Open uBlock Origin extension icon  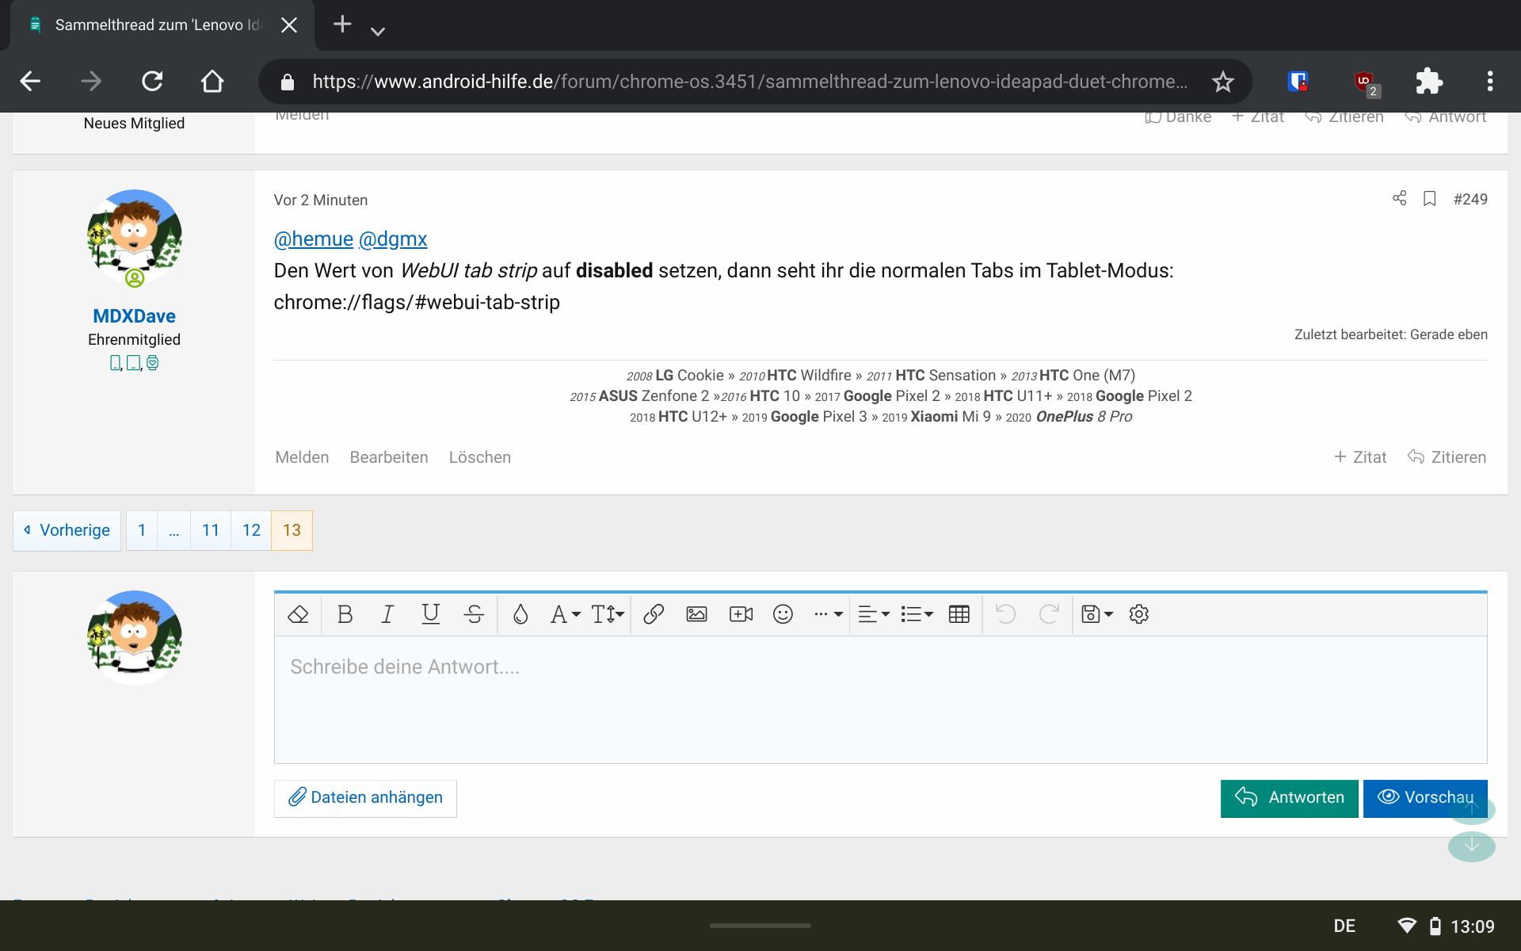point(1366,82)
